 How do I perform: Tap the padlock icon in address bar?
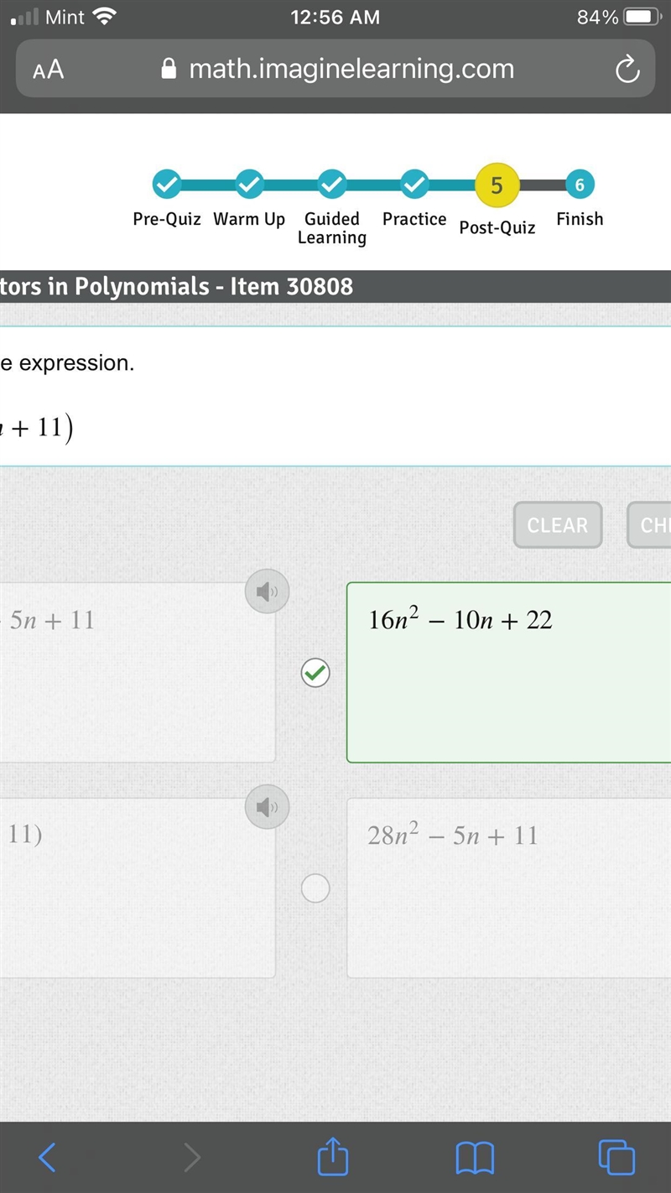169,69
